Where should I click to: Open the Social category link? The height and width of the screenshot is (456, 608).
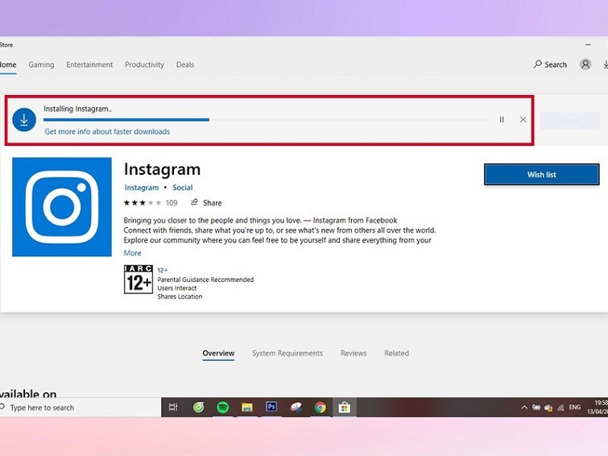coord(182,188)
